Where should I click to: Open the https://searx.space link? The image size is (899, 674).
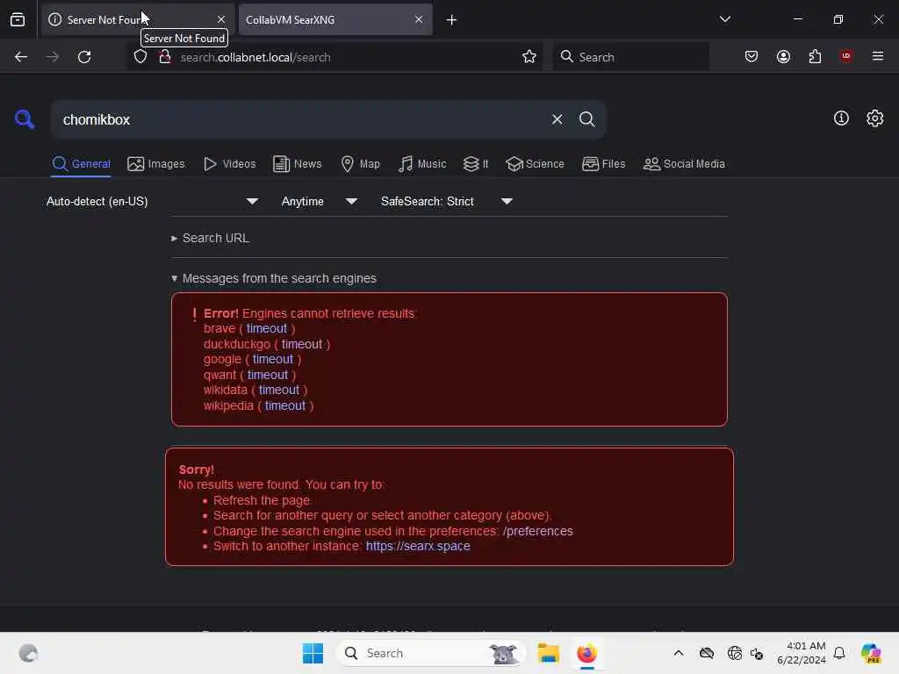pos(418,546)
